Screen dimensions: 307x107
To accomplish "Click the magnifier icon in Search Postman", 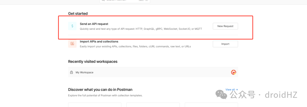I will [x=103, y=1].
